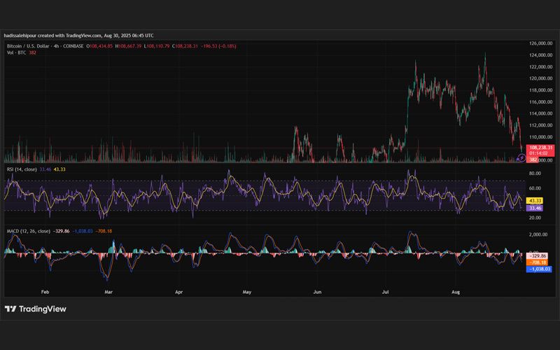The width and height of the screenshot is (560, 350).
Task: Click the purple lightning flash icon
Action: point(521,157)
